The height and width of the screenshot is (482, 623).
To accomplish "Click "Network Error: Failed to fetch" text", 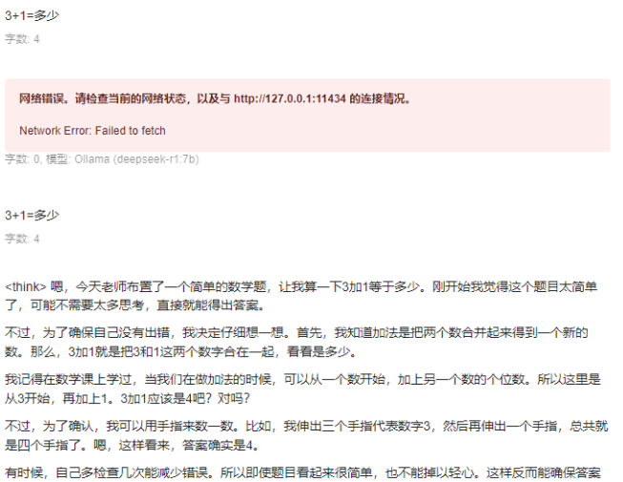I will [93, 131].
